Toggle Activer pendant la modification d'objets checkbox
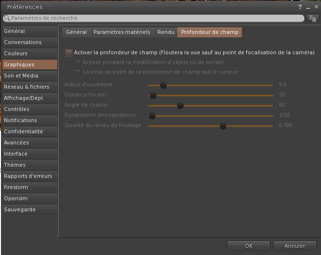The width and height of the screenshot is (321, 255). coord(78,62)
